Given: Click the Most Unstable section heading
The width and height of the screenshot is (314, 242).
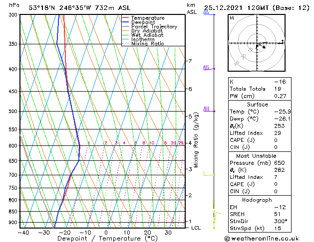Looking at the screenshot, I should pos(257,155).
